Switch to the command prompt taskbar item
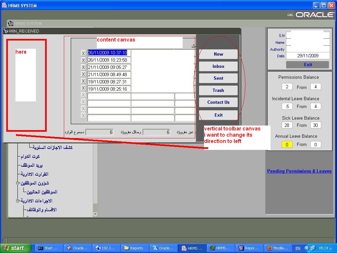The image size is (337, 253). [48, 248]
